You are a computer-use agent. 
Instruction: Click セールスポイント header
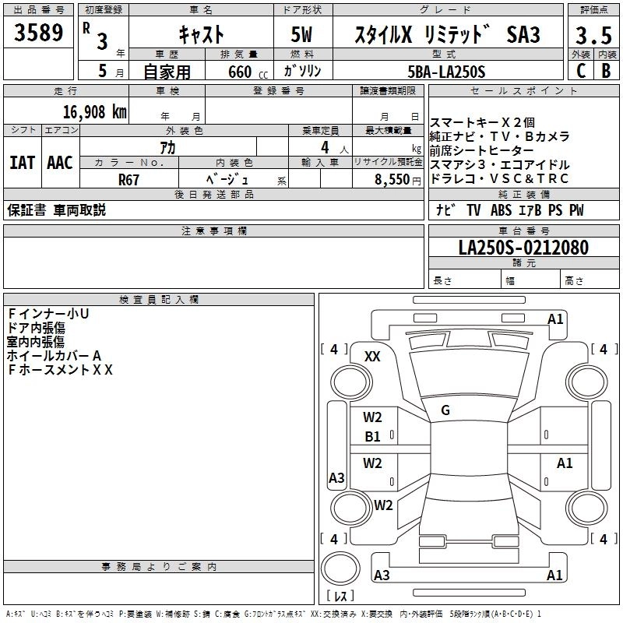tap(523, 90)
